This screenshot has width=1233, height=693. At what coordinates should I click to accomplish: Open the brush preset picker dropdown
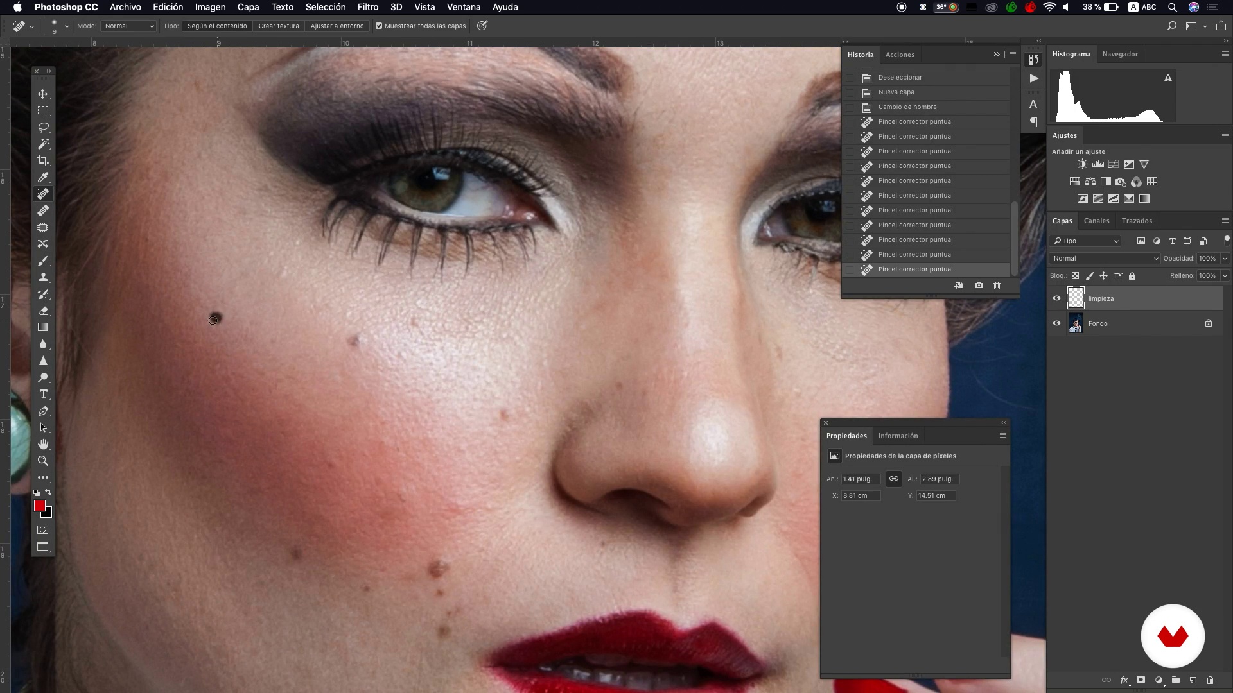tap(67, 26)
